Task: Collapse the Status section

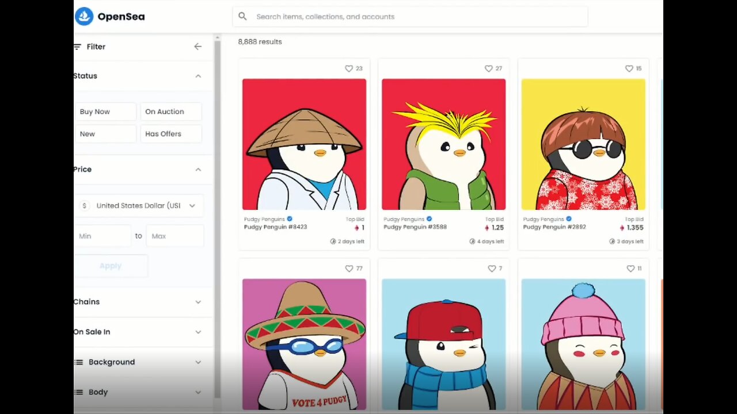Action: click(198, 76)
